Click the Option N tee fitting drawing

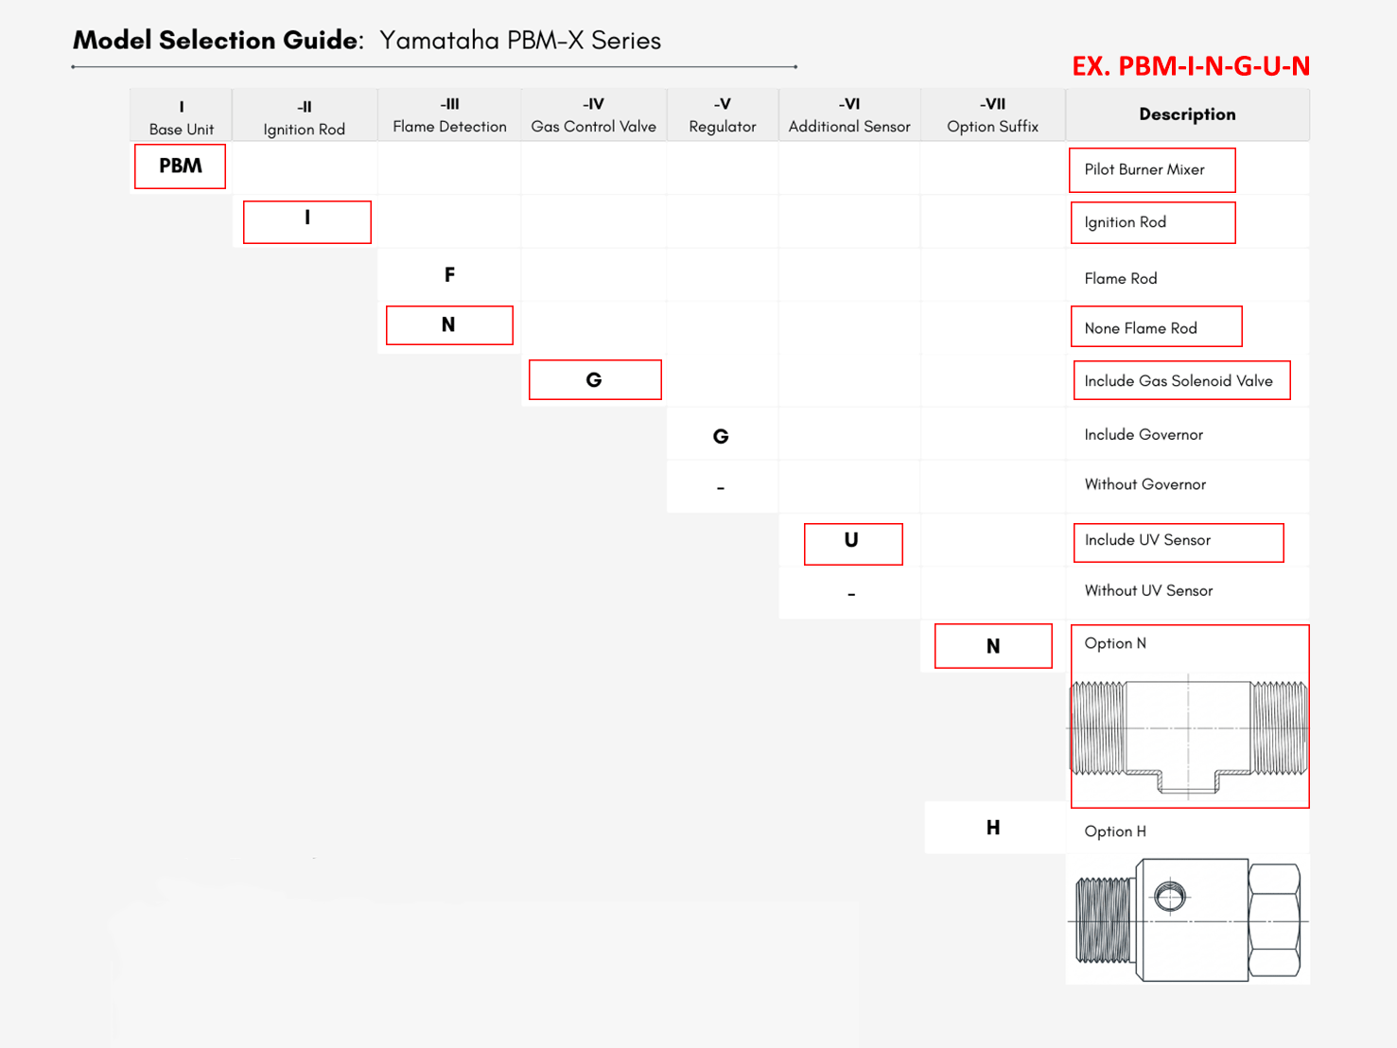[x=1189, y=733]
